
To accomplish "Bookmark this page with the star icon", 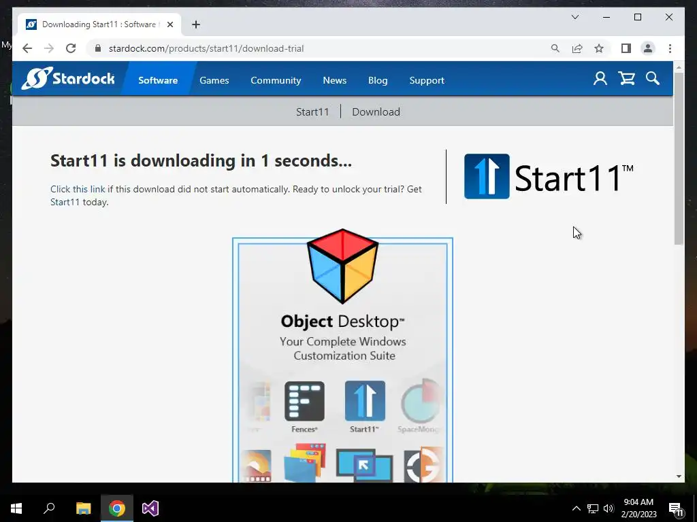I will click(x=599, y=48).
